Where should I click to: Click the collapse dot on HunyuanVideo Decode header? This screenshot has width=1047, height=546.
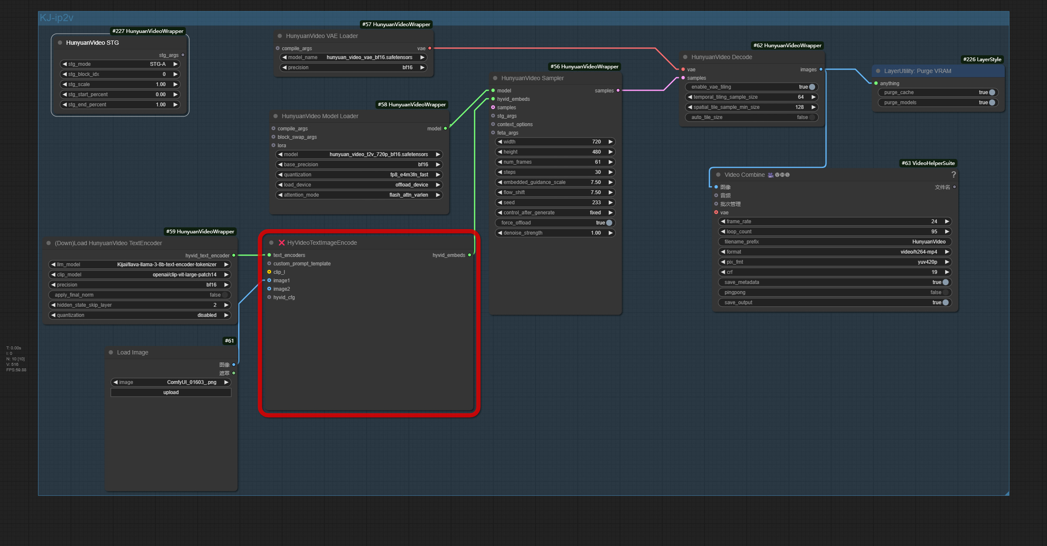point(684,57)
